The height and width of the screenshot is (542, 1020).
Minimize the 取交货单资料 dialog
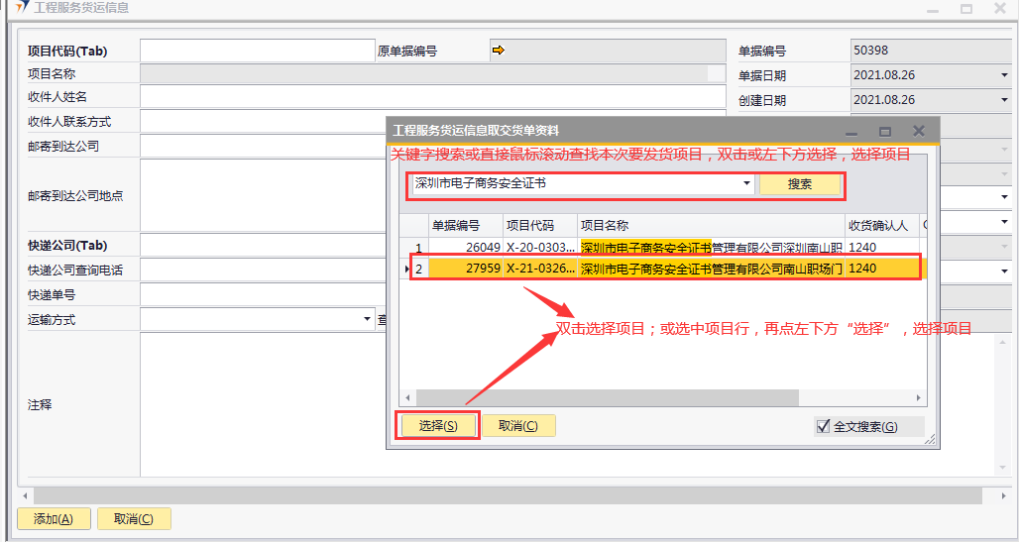[x=852, y=131]
